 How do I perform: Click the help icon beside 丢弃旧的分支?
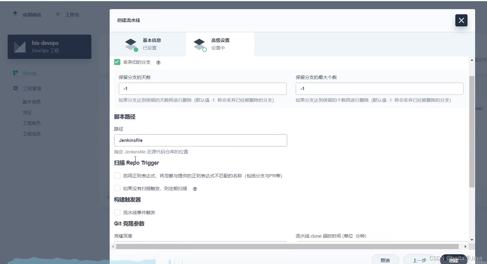[x=158, y=63]
